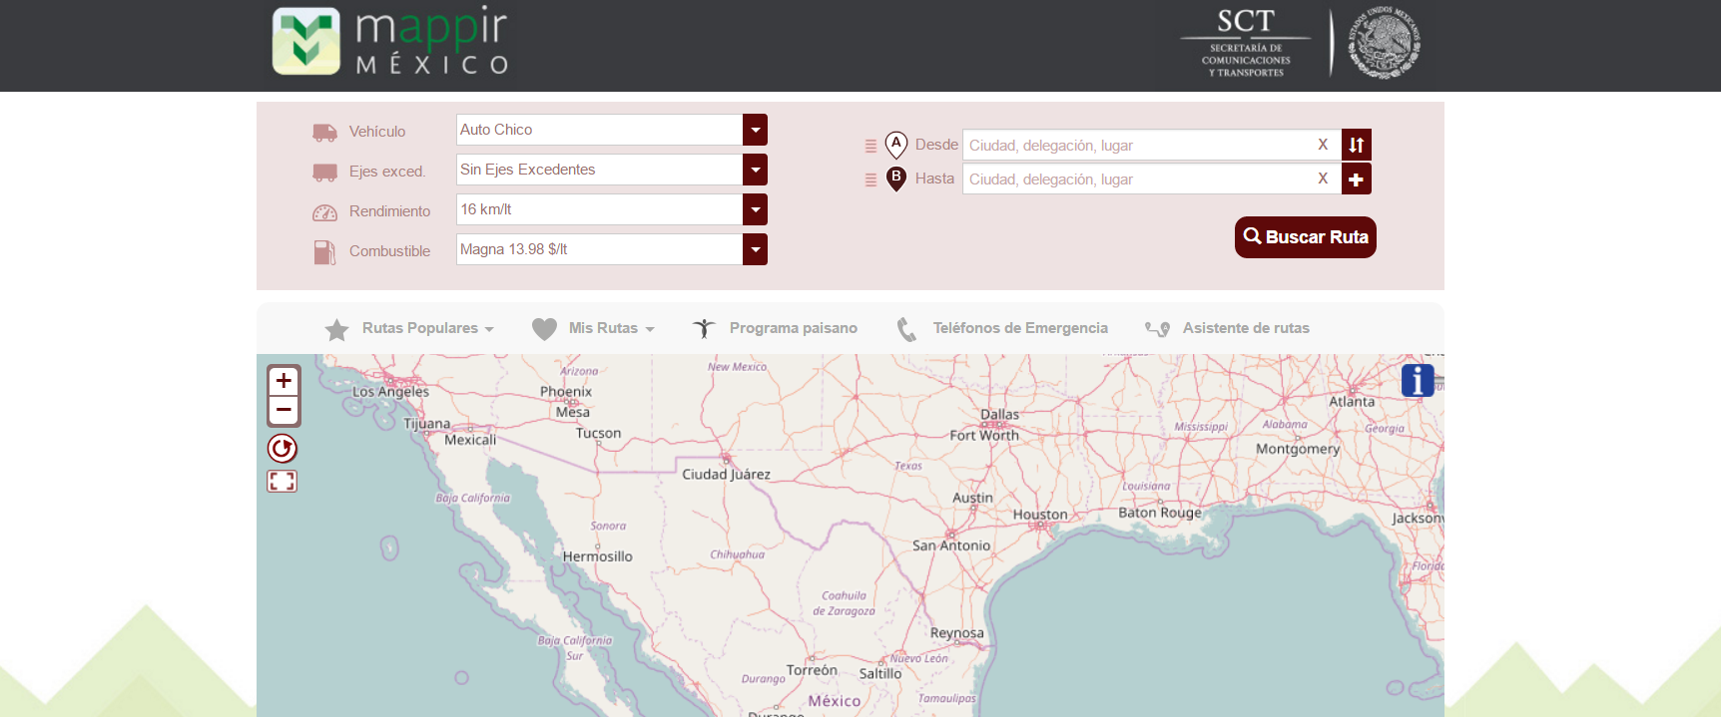Open Programa paisano

tap(793, 328)
